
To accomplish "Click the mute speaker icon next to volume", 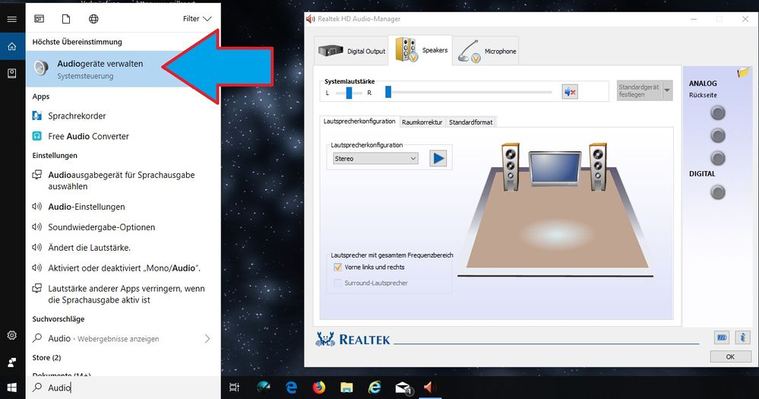I will (570, 92).
